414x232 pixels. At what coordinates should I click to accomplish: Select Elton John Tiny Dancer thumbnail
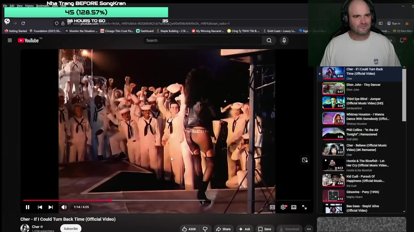coord(333,88)
